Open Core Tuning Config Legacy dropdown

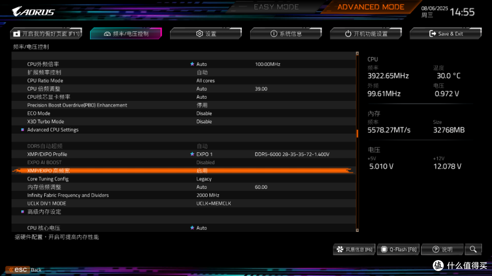point(204,179)
